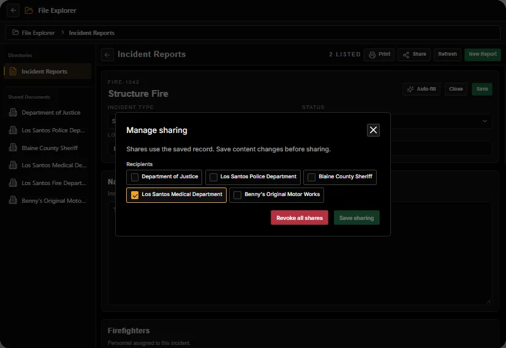The width and height of the screenshot is (506, 348).
Task: Click the Print button
Action: 379,55
